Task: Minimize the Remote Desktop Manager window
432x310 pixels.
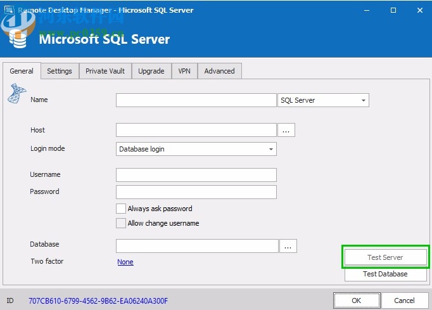Action: click(x=367, y=10)
